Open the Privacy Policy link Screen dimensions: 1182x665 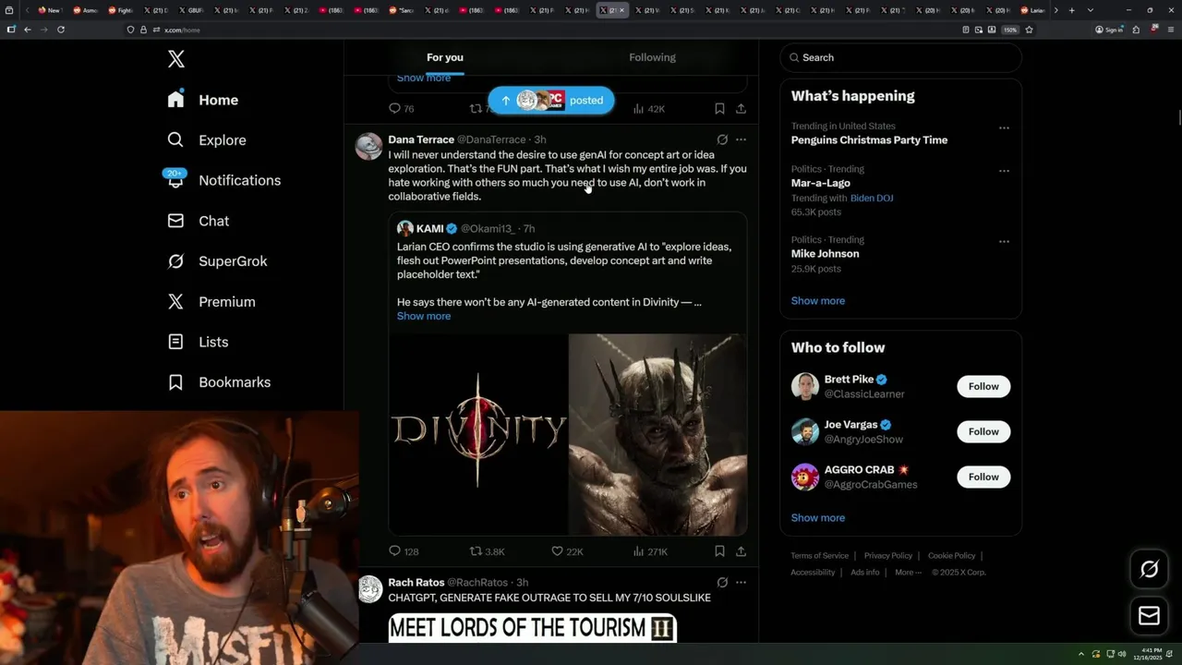pos(888,556)
